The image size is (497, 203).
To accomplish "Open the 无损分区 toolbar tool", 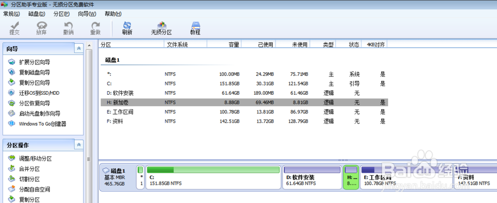I will coord(162,28).
